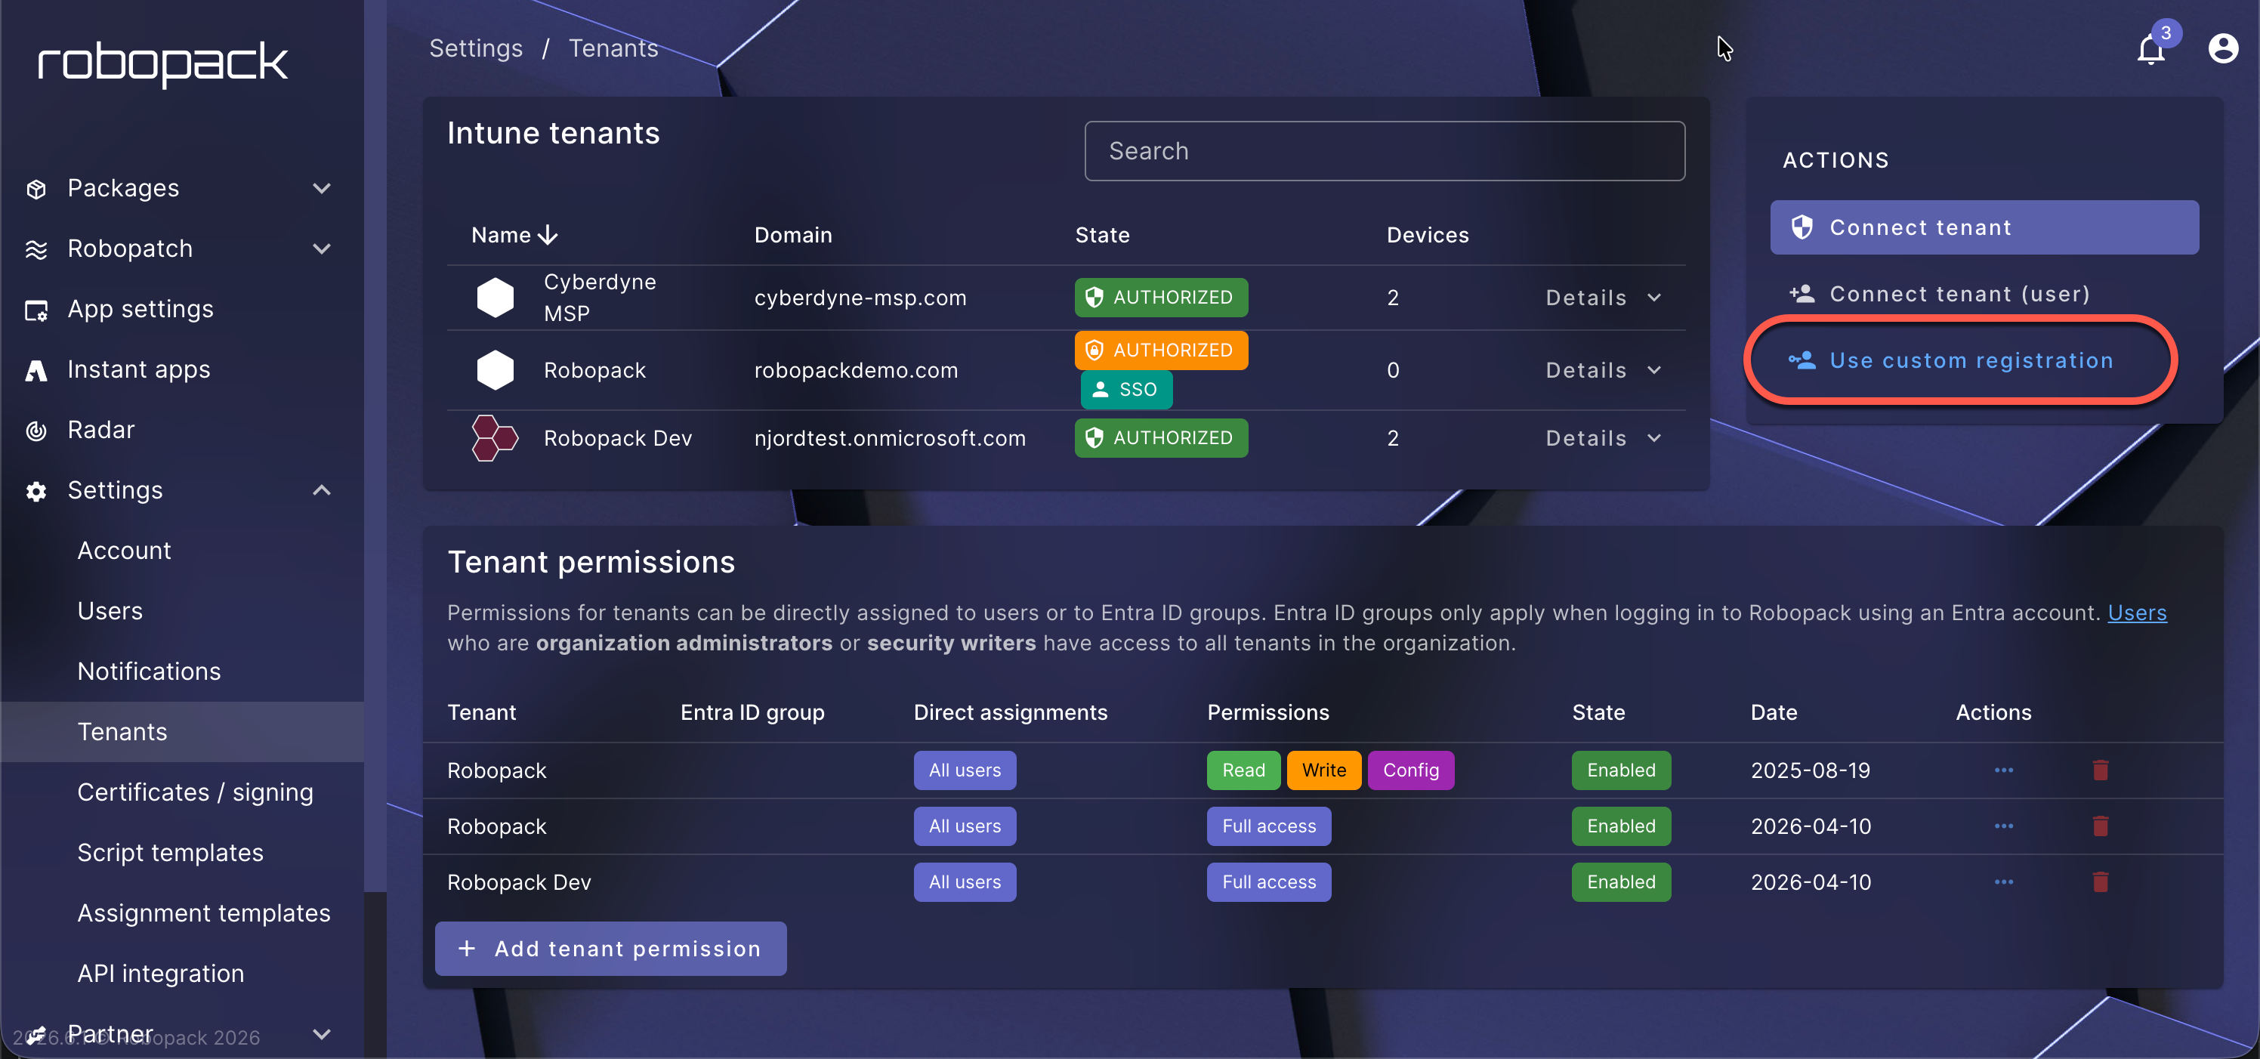Click the Settings gear icon in sidebar
Viewport: 2260px width, 1059px height.
tap(36, 491)
